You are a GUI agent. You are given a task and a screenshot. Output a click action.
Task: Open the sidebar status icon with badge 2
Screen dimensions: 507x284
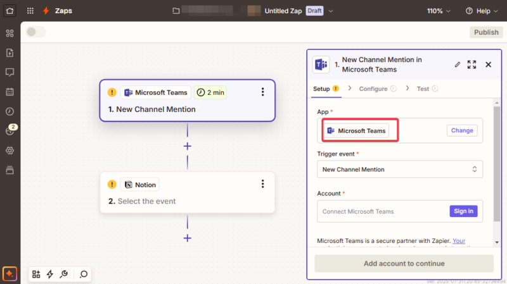coord(10,130)
